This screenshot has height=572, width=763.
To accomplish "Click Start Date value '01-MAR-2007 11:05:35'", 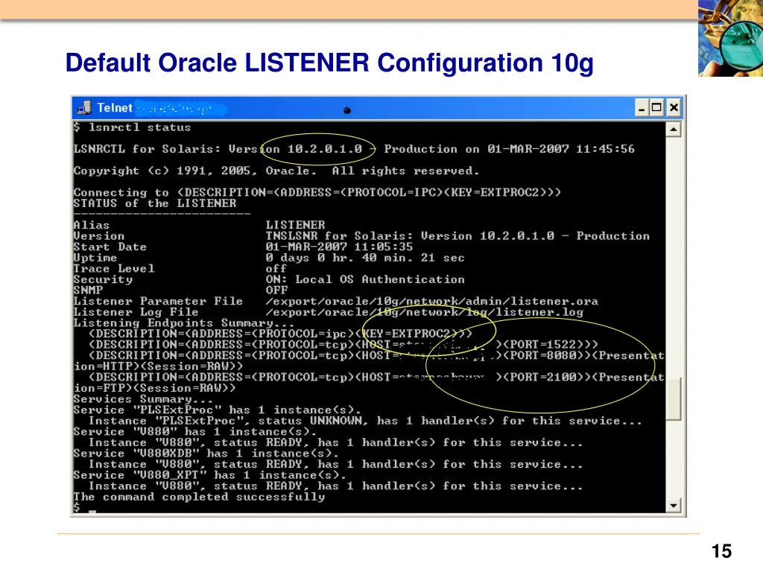I will [339, 247].
